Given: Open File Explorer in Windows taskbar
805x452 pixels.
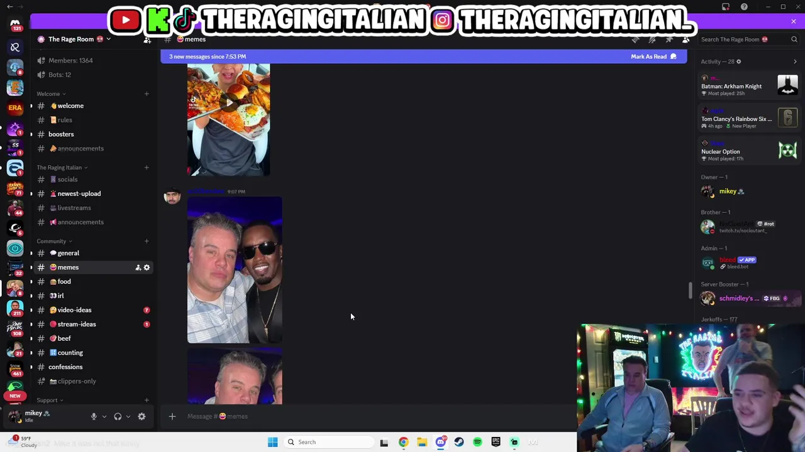Looking at the screenshot, I should tap(422, 442).
